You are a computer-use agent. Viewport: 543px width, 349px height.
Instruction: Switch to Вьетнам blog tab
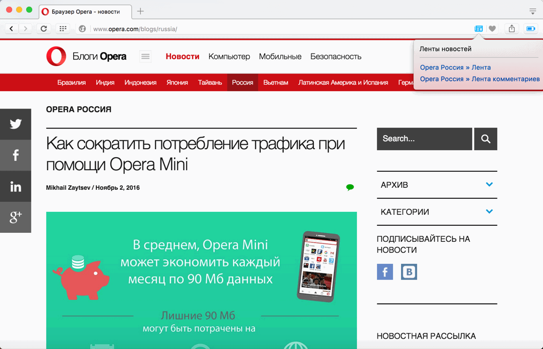tap(276, 82)
